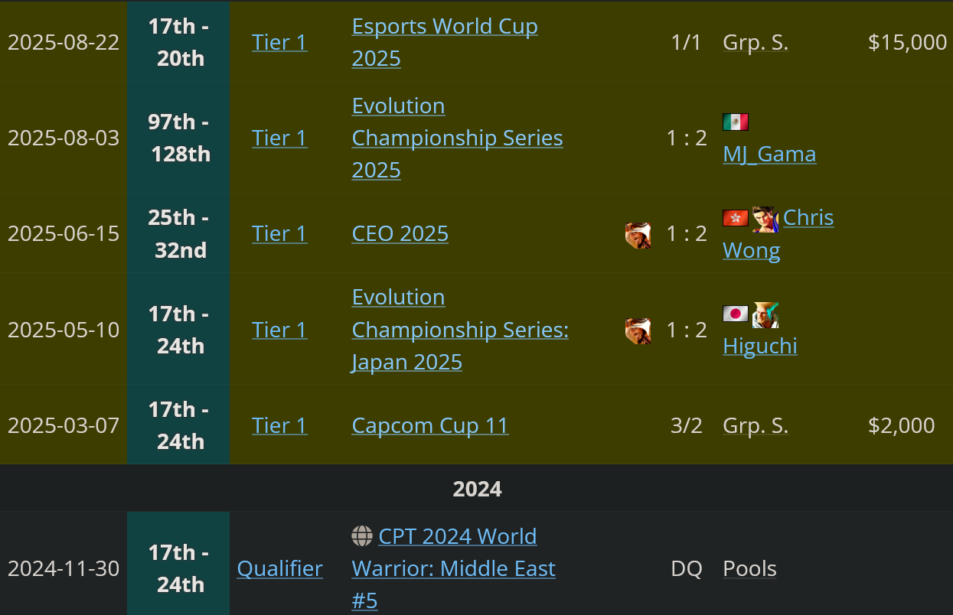
Task: Open Evolution Championship Series: Japan 2025 link
Action: click(x=460, y=329)
